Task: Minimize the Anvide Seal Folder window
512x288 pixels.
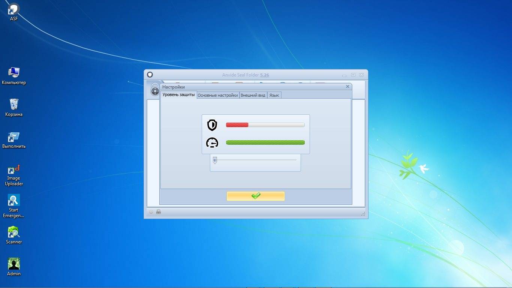Action: point(345,75)
